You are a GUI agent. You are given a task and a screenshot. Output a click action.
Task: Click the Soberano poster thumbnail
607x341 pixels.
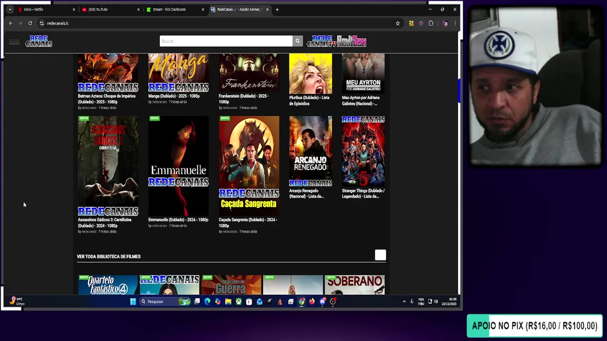[x=355, y=285]
